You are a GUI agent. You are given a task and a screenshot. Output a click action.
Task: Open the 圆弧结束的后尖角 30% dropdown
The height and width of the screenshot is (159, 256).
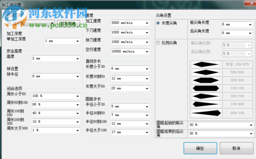coord(221,134)
